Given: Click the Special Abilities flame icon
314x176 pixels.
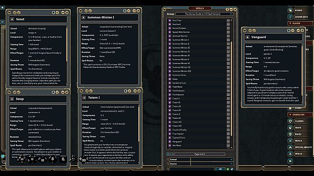Looking at the screenshot, I should pos(290,147).
